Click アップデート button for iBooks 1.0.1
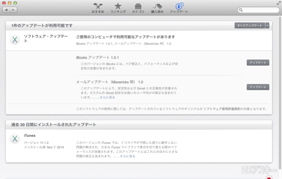 coord(258,63)
